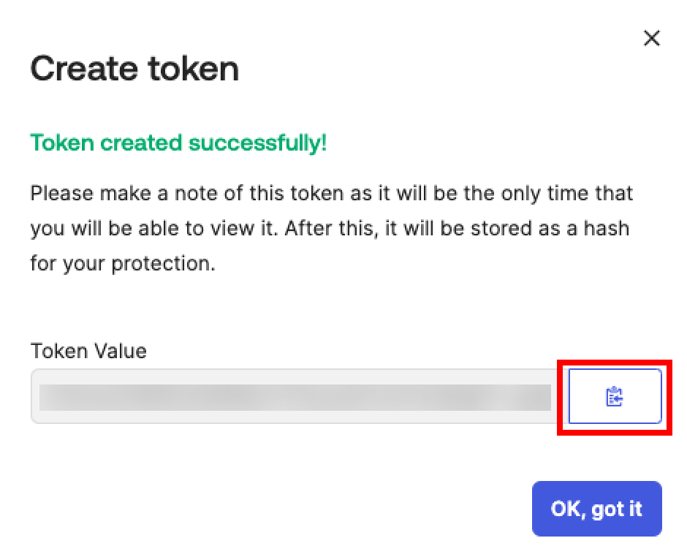Image resolution: width=687 pixels, height=557 pixels.
Task: Select the blurred token string
Action: (x=295, y=398)
